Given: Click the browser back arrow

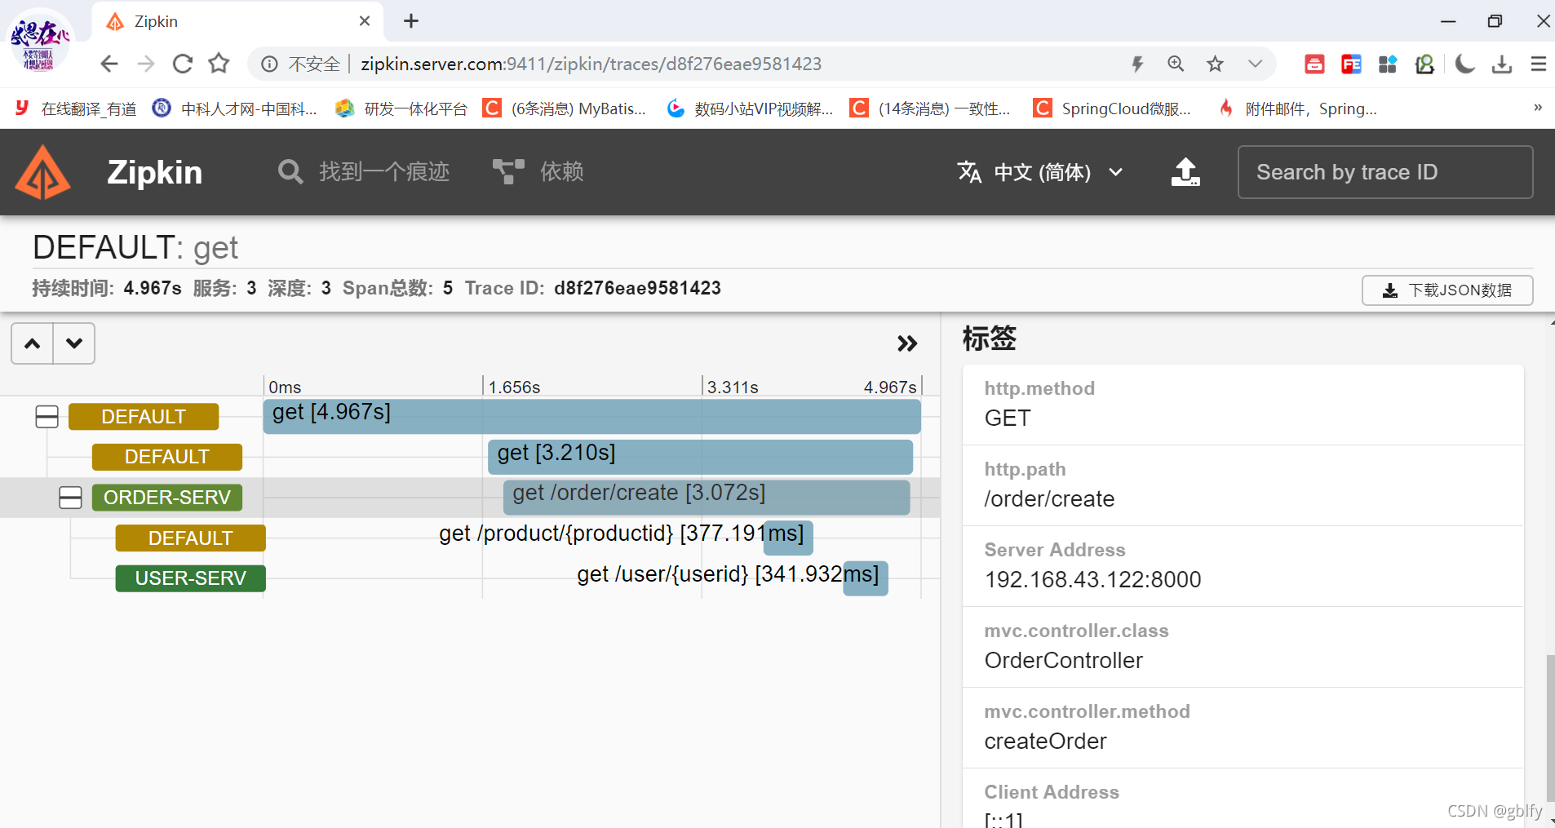Looking at the screenshot, I should click(x=109, y=64).
